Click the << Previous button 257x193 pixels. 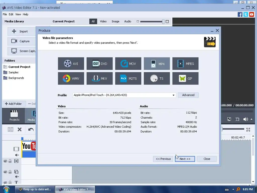click(x=163, y=159)
